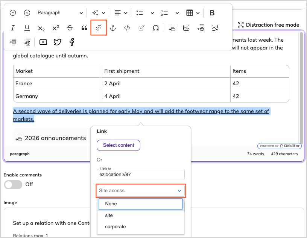The height and width of the screenshot is (238, 307).
Task: Click the AI assistant sparkle icon
Action: coord(95,13)
